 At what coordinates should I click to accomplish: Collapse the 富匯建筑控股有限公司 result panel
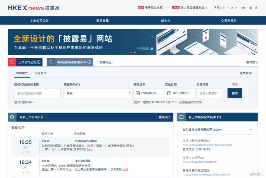pos(251,129)
